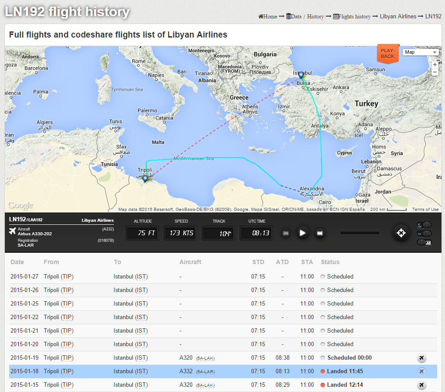Click the 5A-LAR registration in info panel
This screenshot has width=445, height=392.
pos(25,245)
